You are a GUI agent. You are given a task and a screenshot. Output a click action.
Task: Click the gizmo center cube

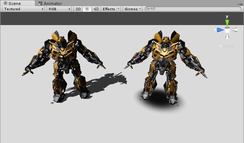coord(227,30)
